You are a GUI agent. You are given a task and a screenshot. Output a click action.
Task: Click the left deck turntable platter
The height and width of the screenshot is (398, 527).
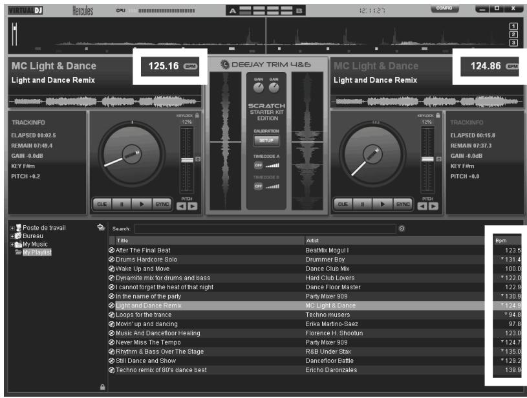coord(132,154)
